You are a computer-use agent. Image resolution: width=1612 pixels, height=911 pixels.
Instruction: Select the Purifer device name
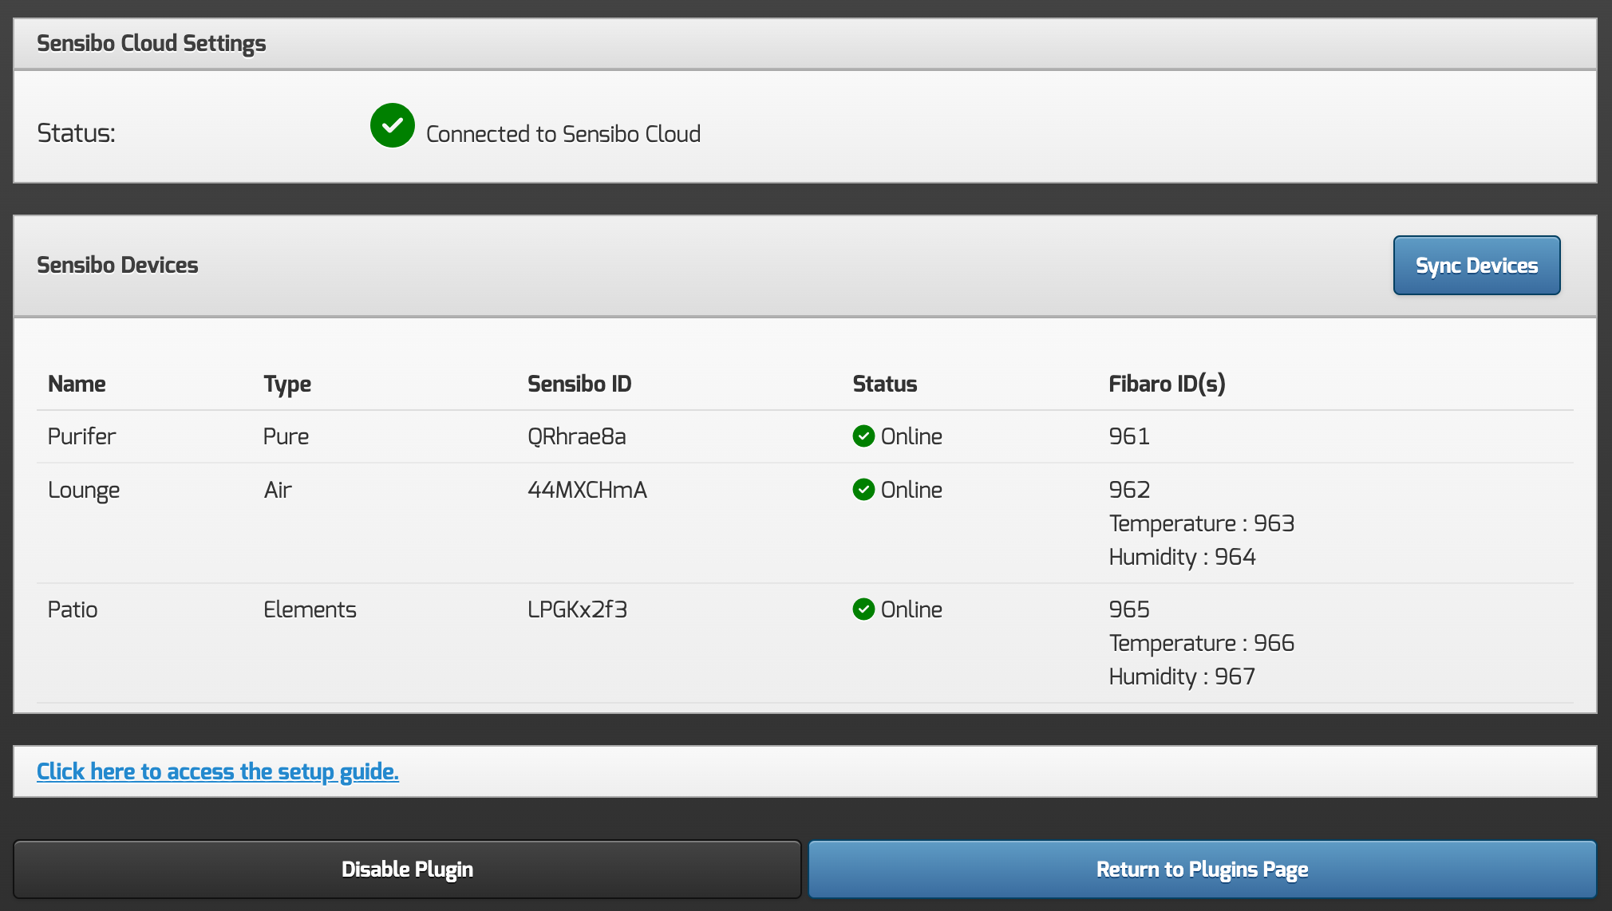[81, 436]
